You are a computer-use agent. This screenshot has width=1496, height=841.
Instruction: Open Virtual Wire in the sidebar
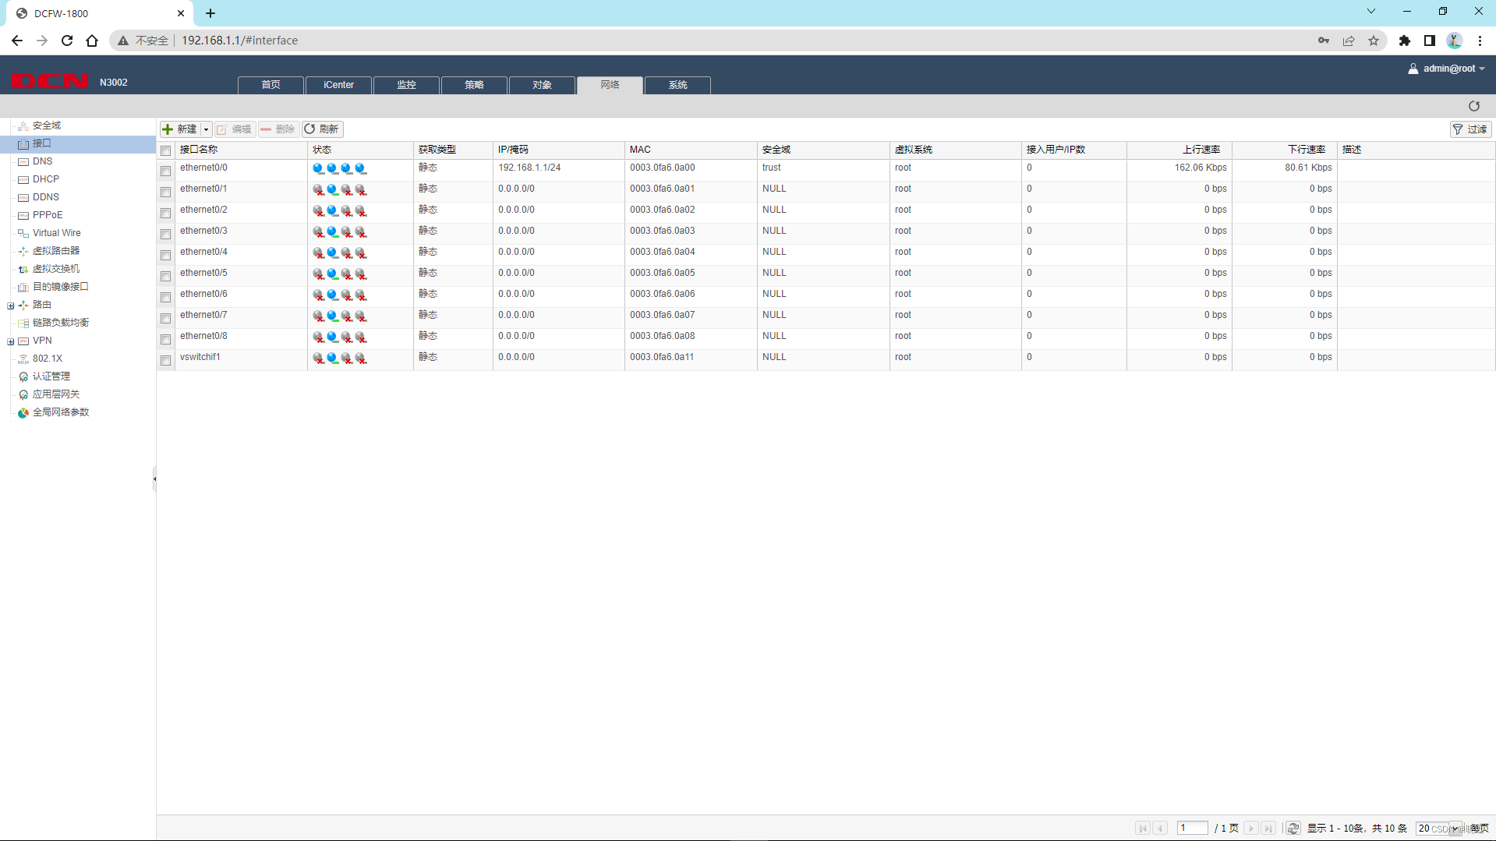pyautogui.click(x=56, y=233)
